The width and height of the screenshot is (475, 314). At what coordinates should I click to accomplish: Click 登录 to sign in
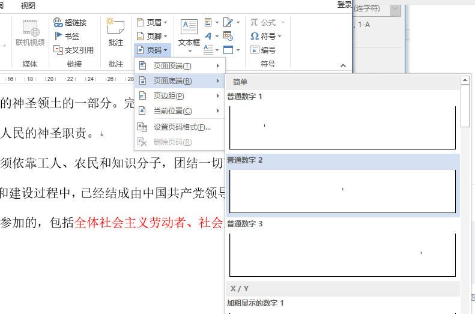pyautogui.click(x=344, y=5)
